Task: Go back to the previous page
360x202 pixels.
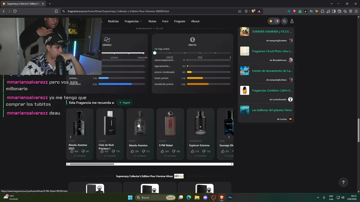Action: (4, 11)
